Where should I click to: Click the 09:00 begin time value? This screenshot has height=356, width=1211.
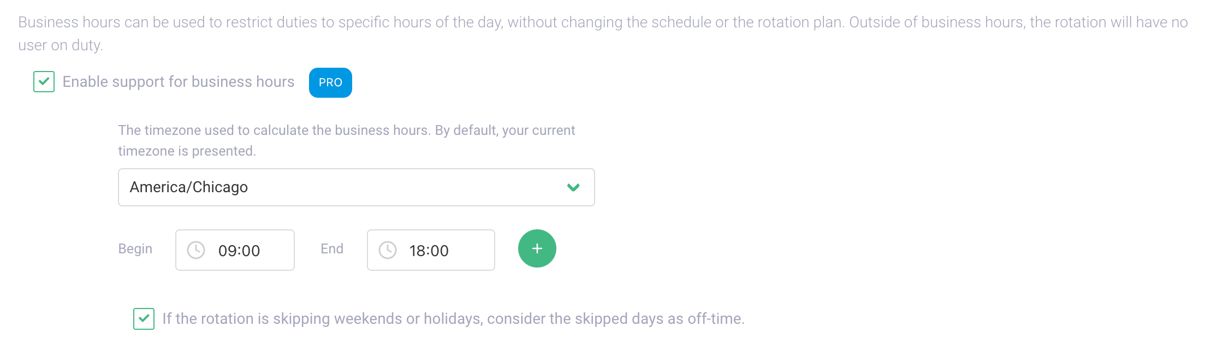[x=239, y=251]
